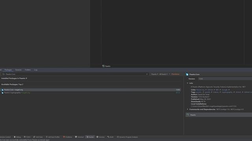Click the Paseto.Cryptography package icon in list
The height and width of the screenshot is (141, 252).
pos(2,93)
